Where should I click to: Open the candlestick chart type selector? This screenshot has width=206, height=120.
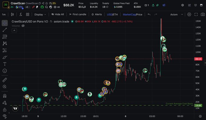pos(12,15)
